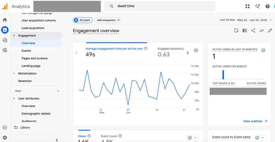
Task: Click the Engagement overview report title
Action: pos(96,31)
